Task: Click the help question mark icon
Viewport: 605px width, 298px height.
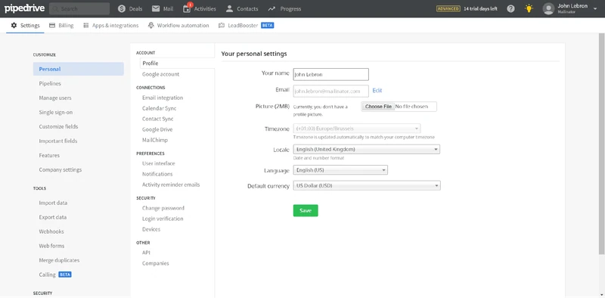Action: (x=510, y=8)
